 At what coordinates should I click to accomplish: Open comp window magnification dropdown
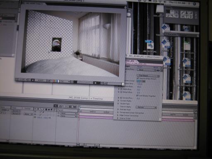(23, 79)
